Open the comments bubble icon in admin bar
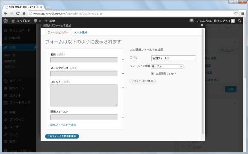Viewport: 248px width, 154px height. pyautogui.click(x=36, y=21)
